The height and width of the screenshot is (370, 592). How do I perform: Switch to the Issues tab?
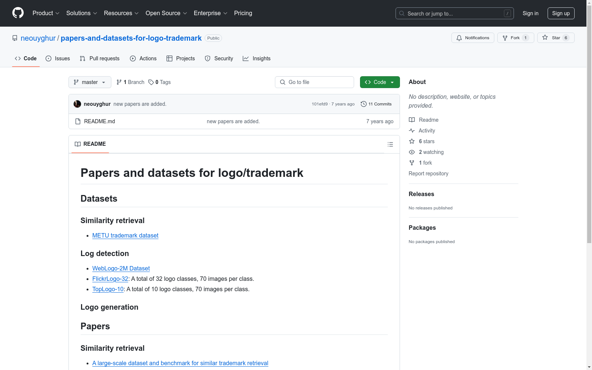(x=58, y=58)
